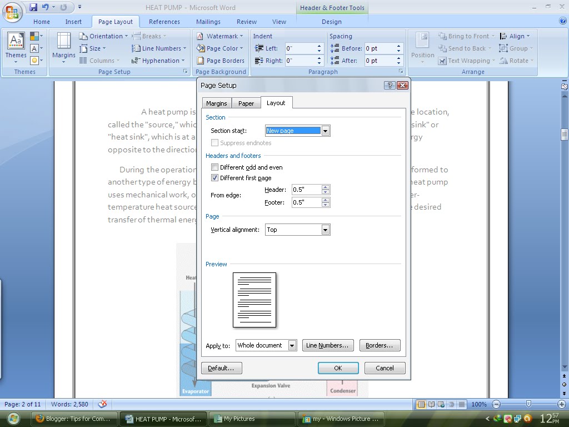Image resolution: width=569 pixels, height=427 pixels.
Task: Click the Default... button
Action: point(221,368)
